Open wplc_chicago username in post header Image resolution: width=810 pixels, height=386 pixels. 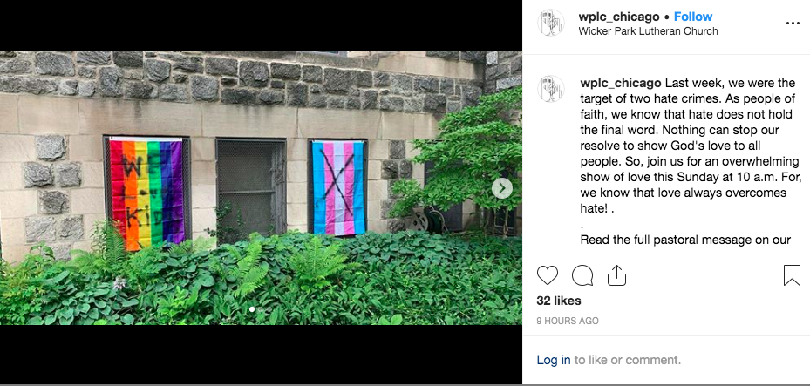coord(619,17)
